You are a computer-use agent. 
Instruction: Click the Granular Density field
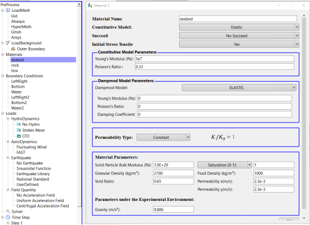[173, 173]
